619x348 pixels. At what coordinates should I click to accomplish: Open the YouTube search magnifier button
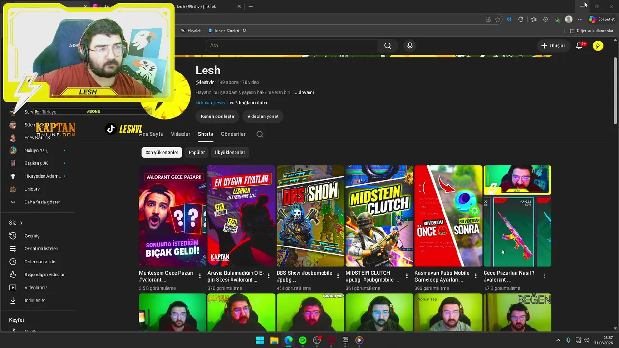point(388,46)
